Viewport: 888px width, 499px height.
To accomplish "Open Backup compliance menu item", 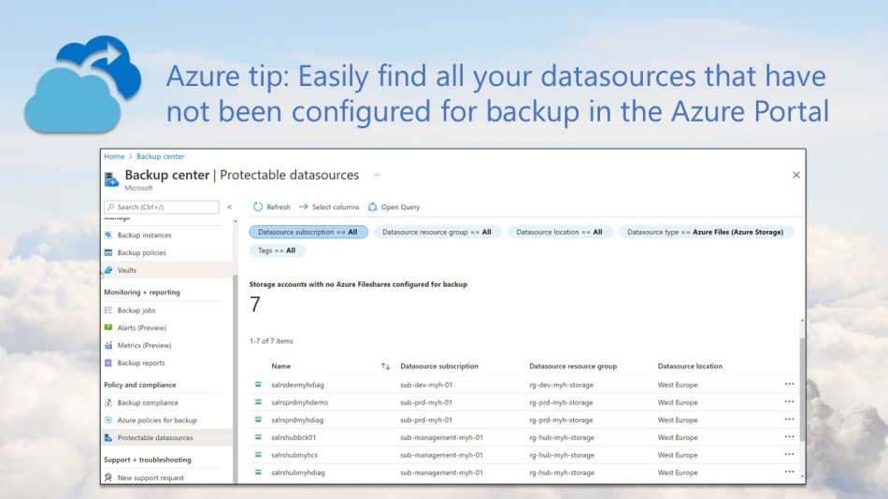I will 147,403.
